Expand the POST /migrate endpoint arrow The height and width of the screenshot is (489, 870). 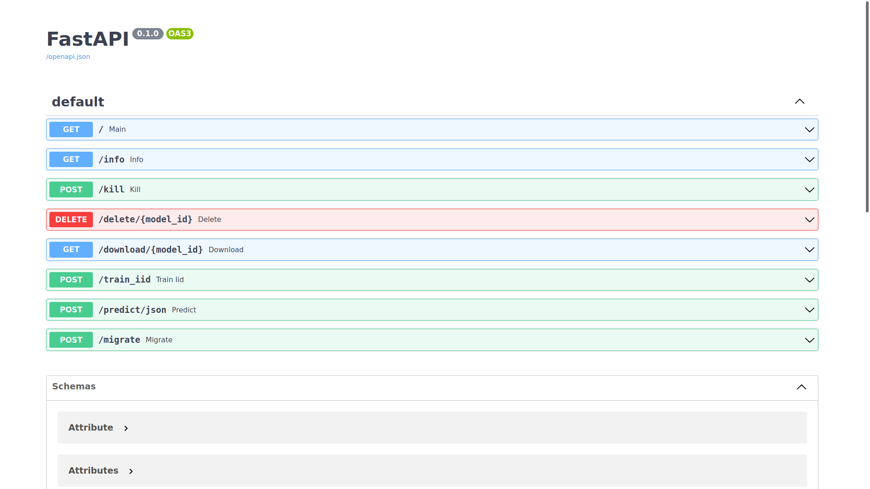(x=810, y=340)
